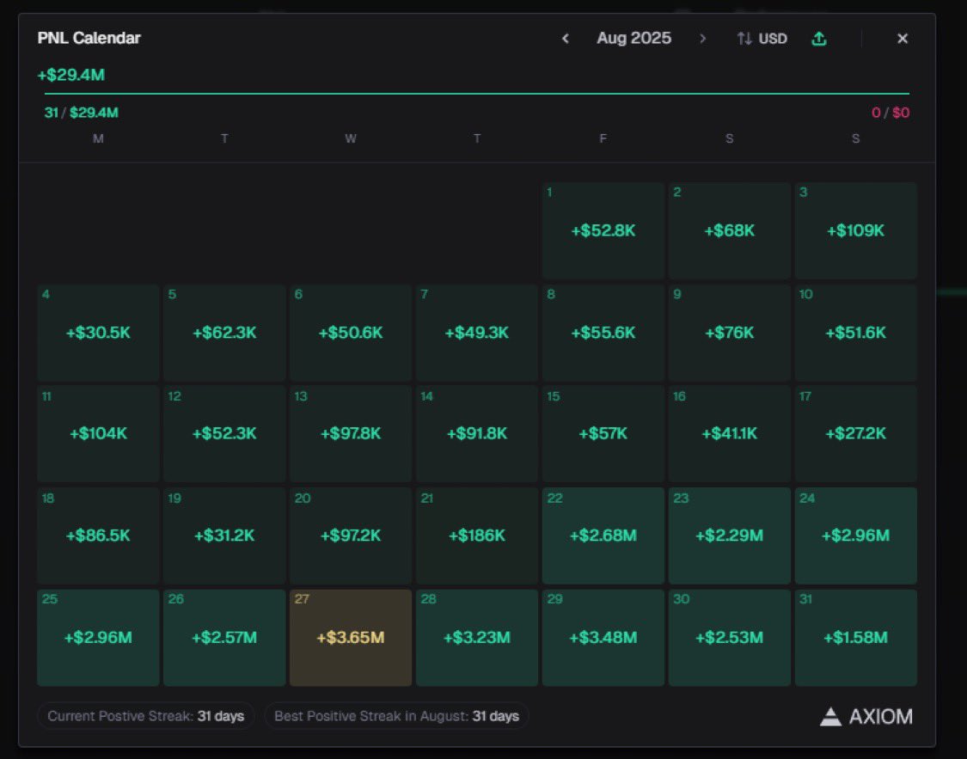Select August 29 cell showing +$3.48M
967x759 pixels.
pos(603,638)
